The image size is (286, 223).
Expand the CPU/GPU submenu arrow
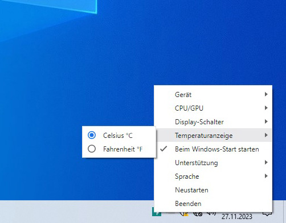click(266, 108)
